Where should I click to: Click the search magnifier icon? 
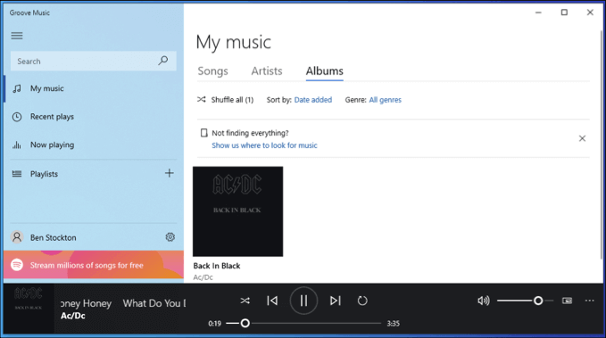[163, 61]
